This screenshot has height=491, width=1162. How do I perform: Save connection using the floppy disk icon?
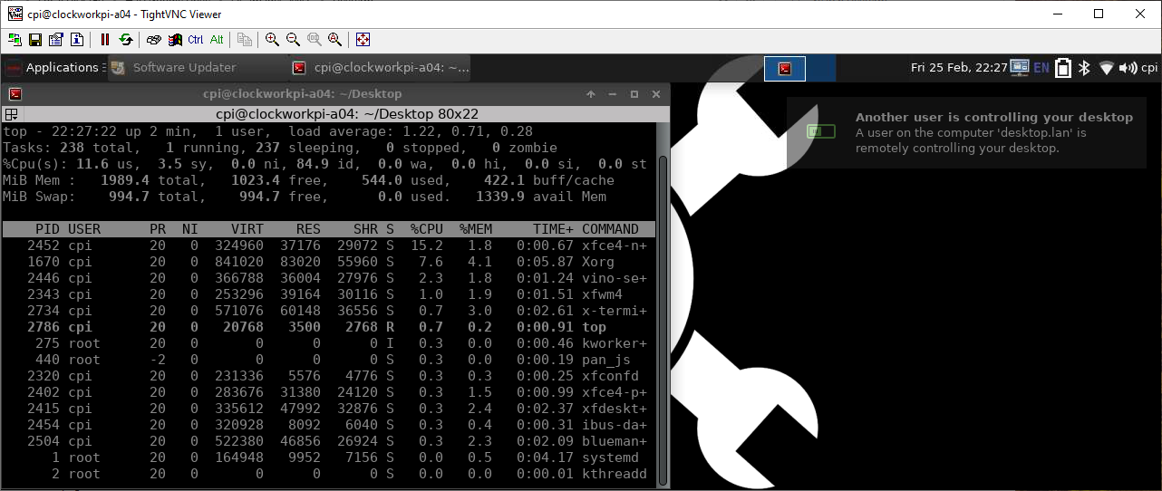[35, 40]
